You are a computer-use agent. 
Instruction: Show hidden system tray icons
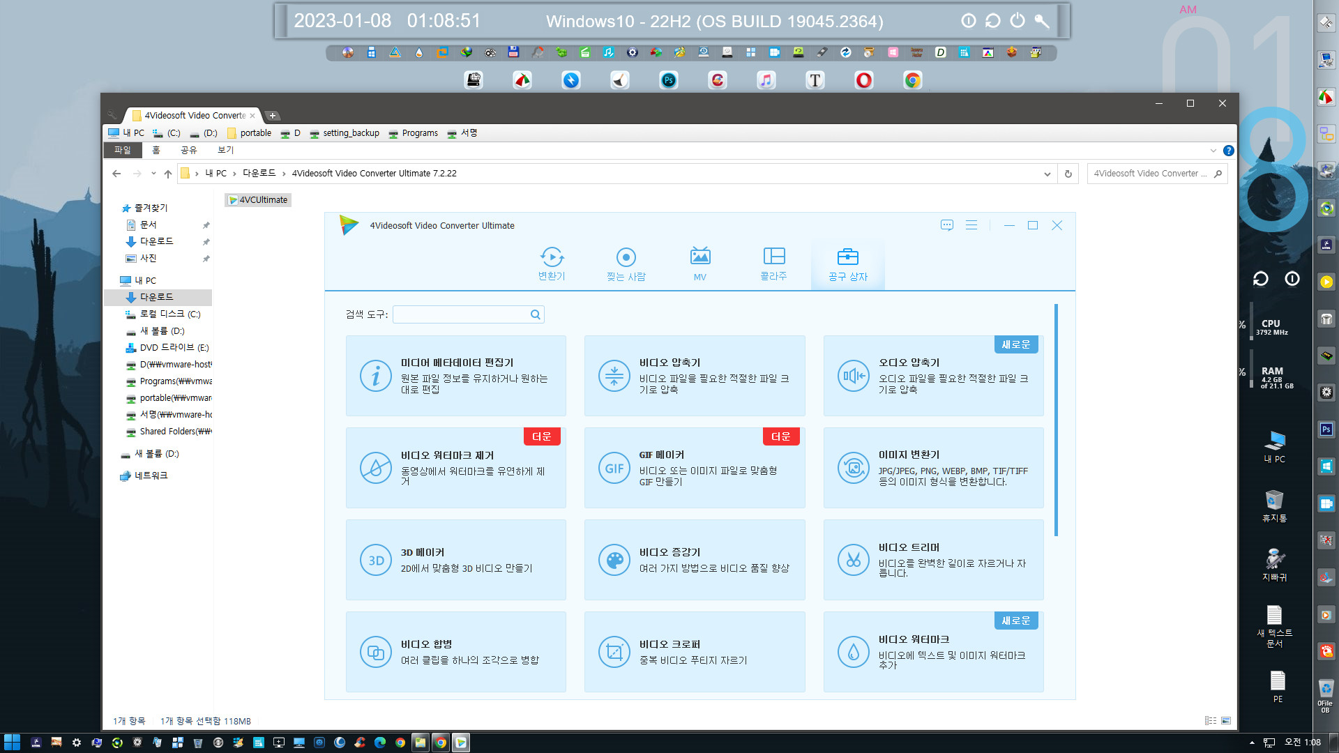tap(1252, 743)
